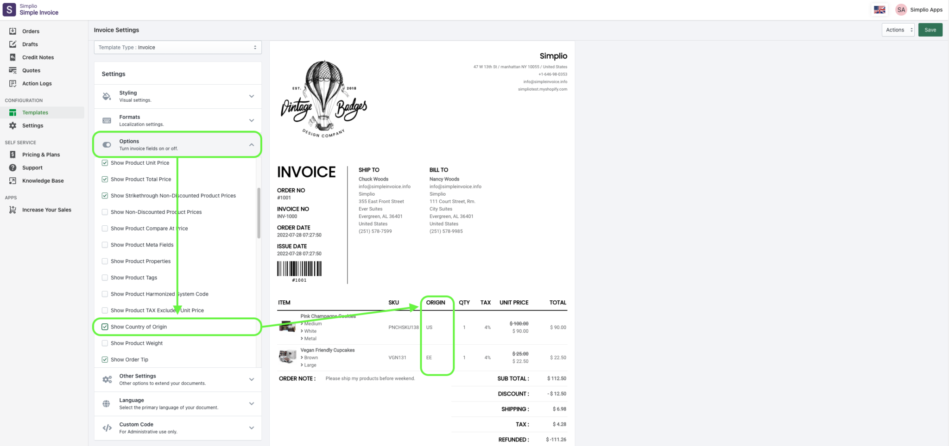Uncheck Show Country of Origin
The height and width of the screenshot is (446, 949).
pos(105,327)
